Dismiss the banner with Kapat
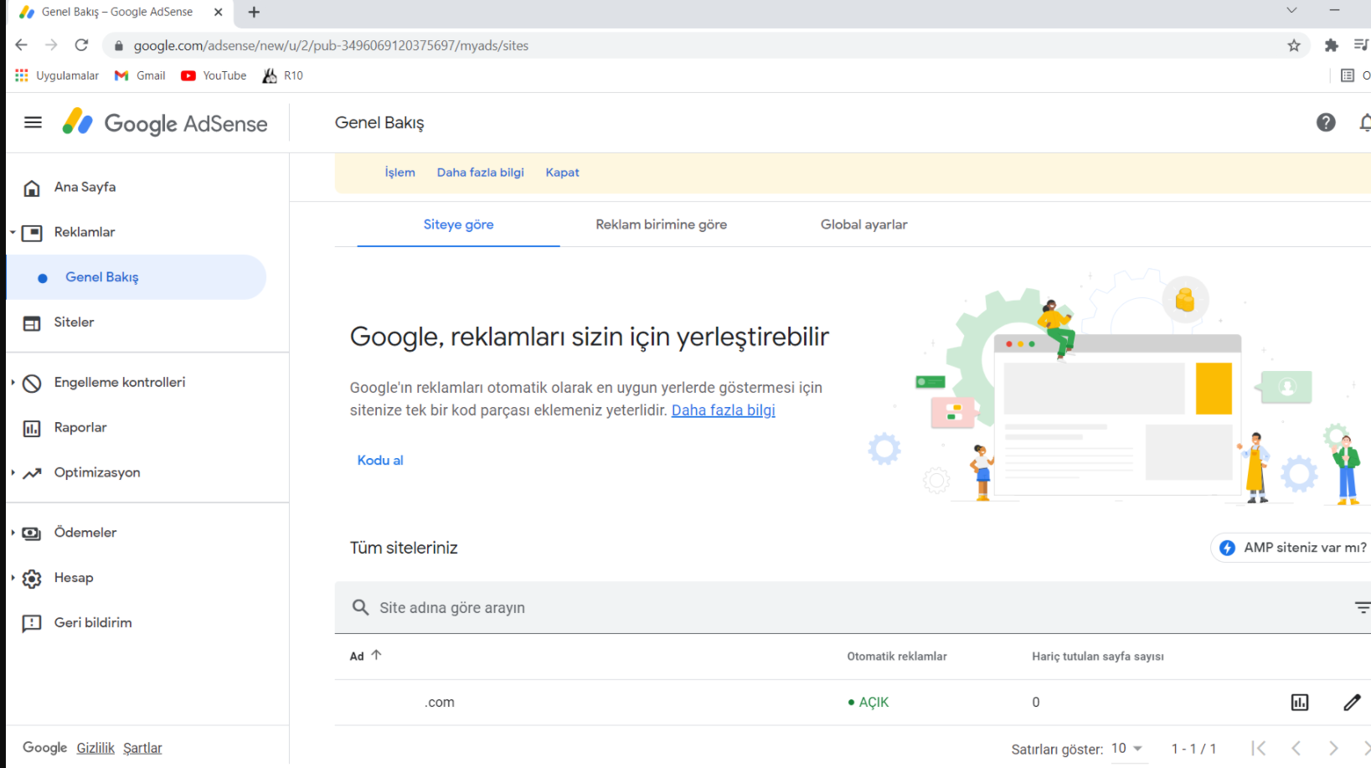Viewport: 1371px width, 768px height. (562, 173)
